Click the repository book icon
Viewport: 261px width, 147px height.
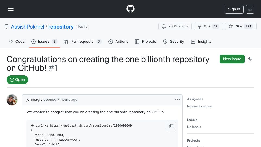(7, 27)
